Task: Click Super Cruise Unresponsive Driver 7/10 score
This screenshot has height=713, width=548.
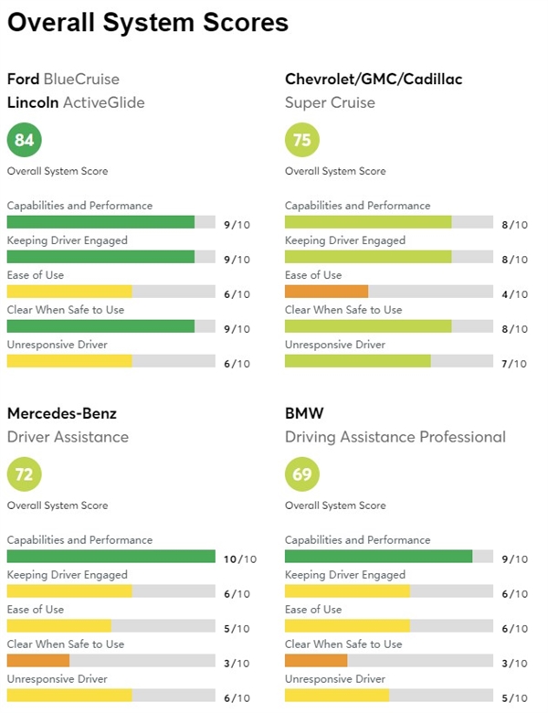Action: pyautogui.click(x=514, y=364)
